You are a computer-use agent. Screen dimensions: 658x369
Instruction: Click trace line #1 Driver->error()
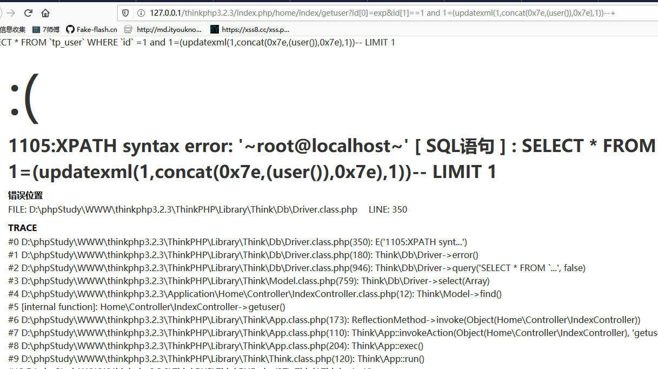click(243, 255)
